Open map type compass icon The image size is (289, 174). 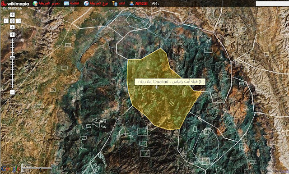86,3
